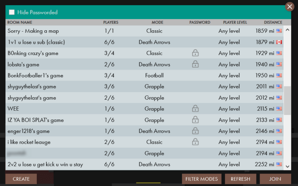This screenshot has width=298, height=186.
Task: Open the Filter Modes options
Action: (x=202, y=179)
